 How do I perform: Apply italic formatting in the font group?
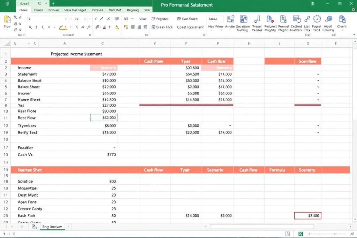(36, 27)
